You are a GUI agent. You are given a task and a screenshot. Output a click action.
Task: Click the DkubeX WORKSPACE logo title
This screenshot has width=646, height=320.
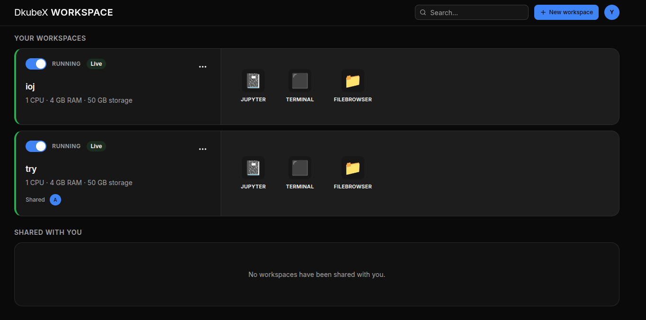[x=64, y=13]
